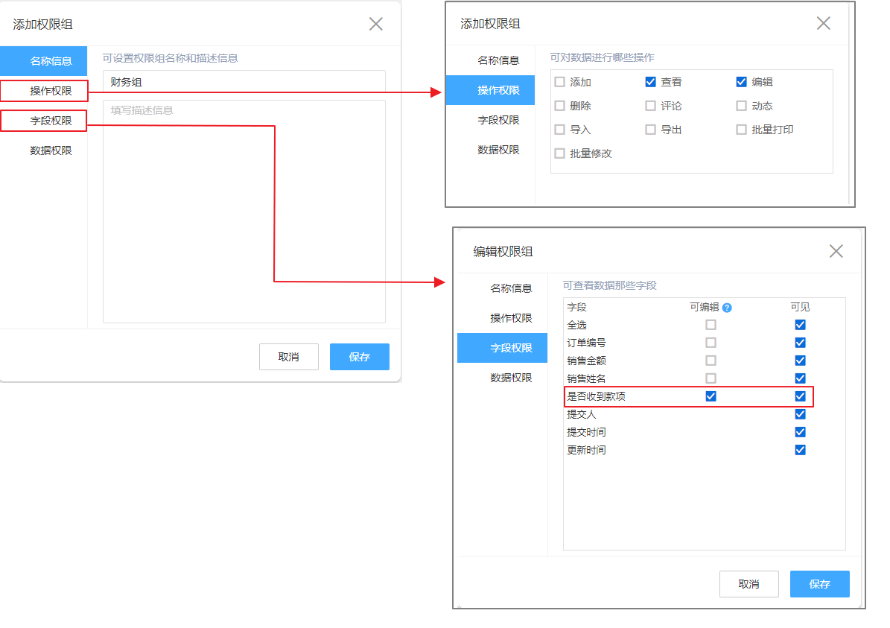This screenshot has height=628, width=890.
Task: Enable the 添加 operation checkbox
Action: 560,82
